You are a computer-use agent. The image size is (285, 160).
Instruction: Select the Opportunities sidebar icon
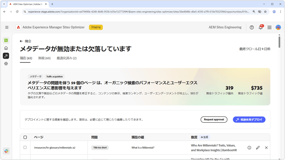click(x=6, y=56)
